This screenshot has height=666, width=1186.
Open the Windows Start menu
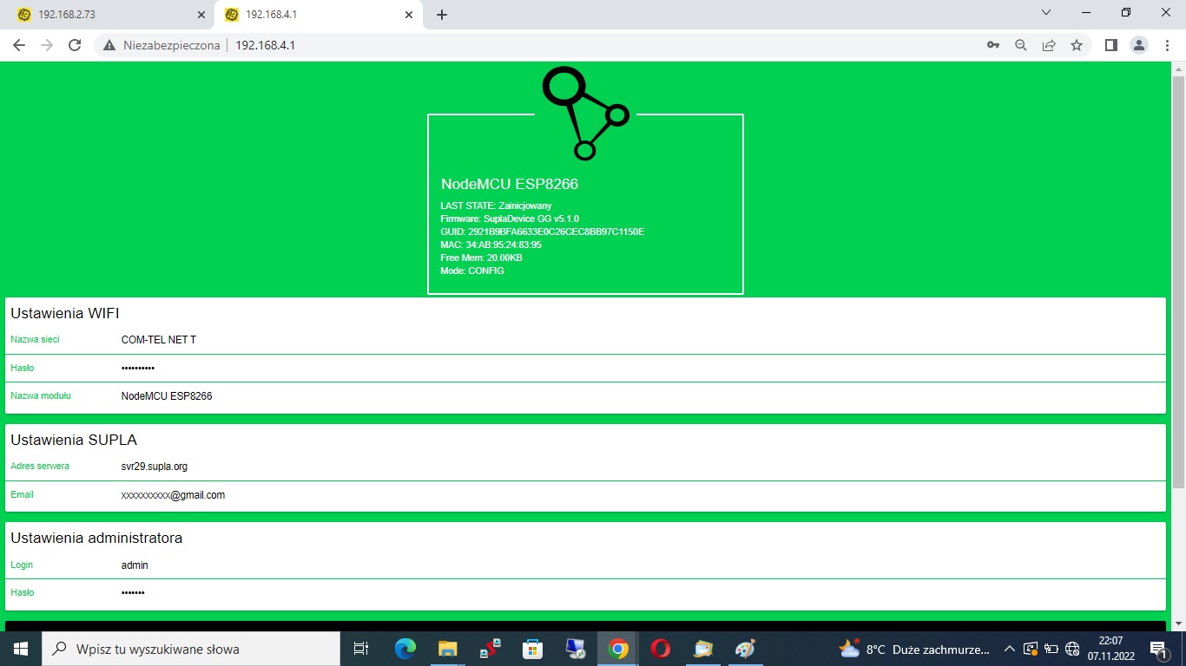21,649
